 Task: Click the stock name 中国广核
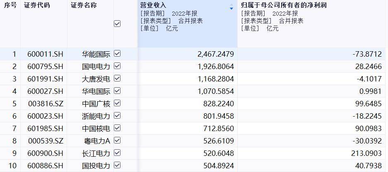pyautogui.click(x=96, y=103)
